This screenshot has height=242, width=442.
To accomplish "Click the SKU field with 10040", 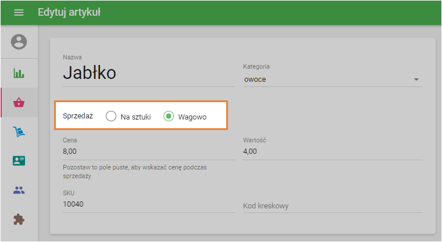I will [x=149, y=205].
